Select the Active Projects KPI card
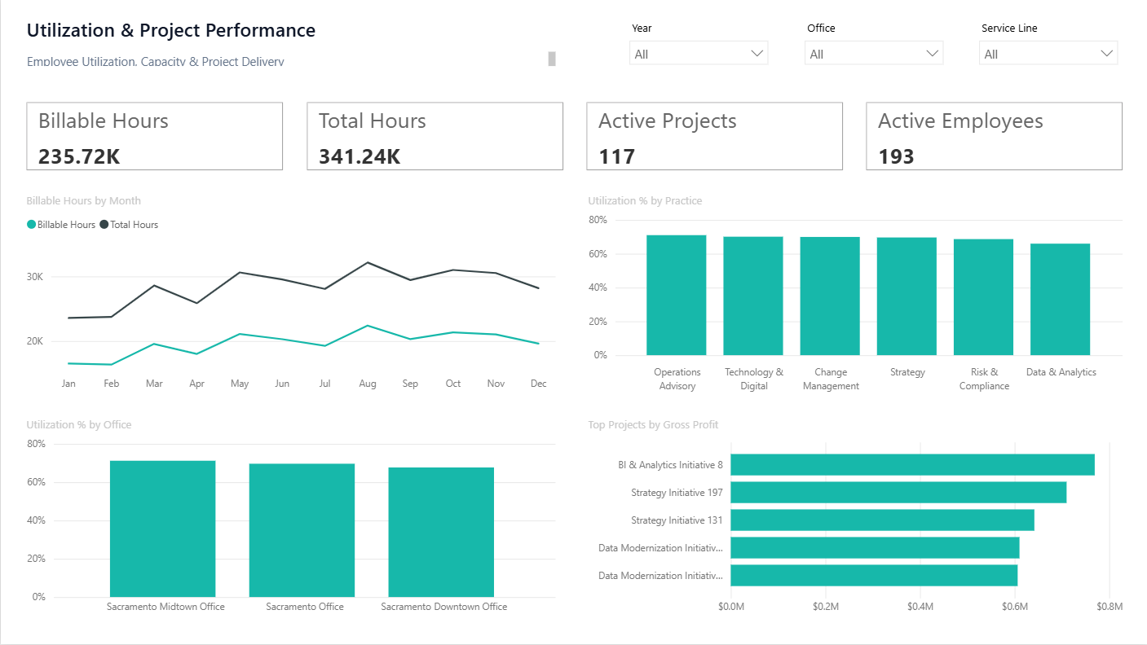This screenshot has width=1147, height=645. 714,136
